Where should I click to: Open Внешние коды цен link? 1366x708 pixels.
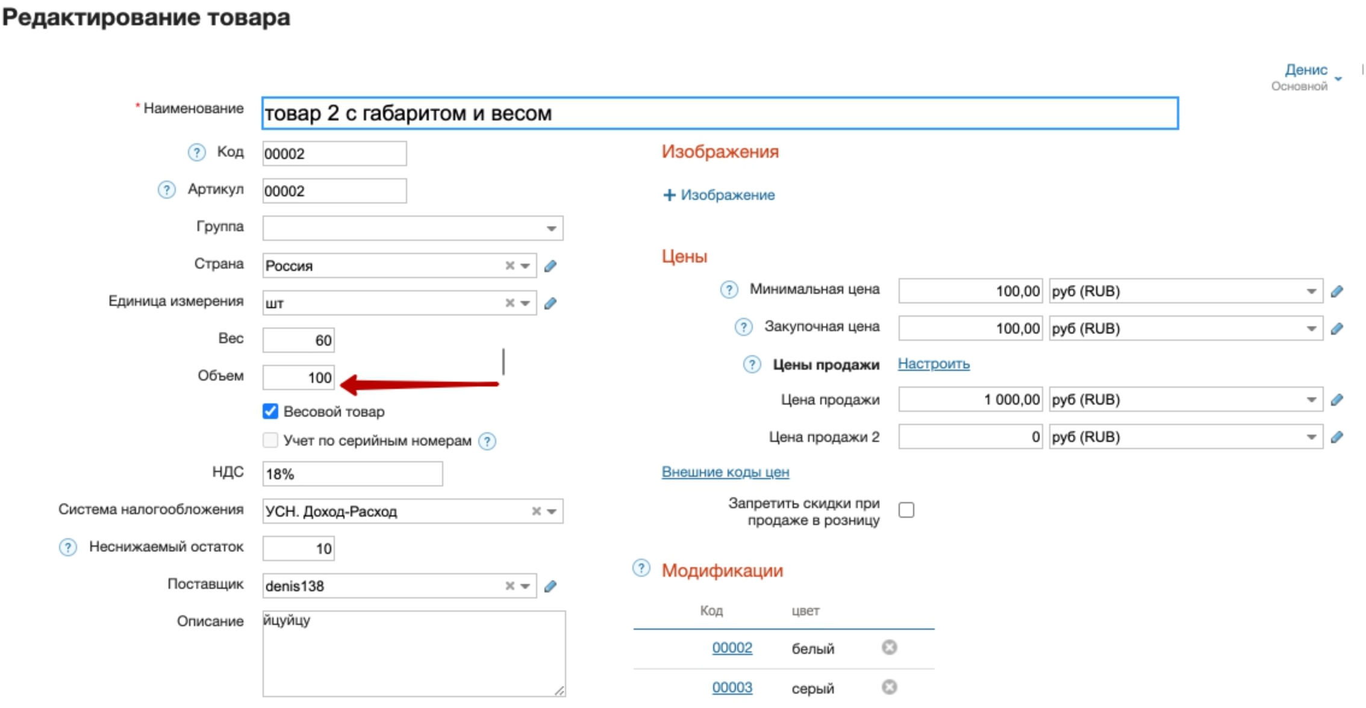point(725,472)
